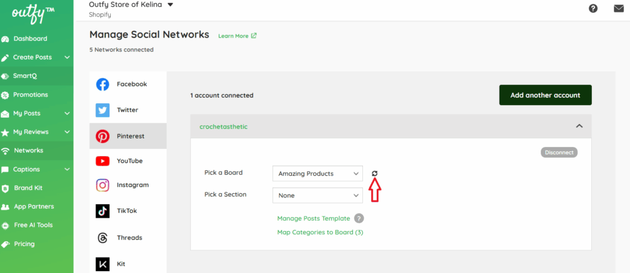Click the Manage Posts Template help icon
630x273 pixels.
pyautogui.click(x=359, y=218)
